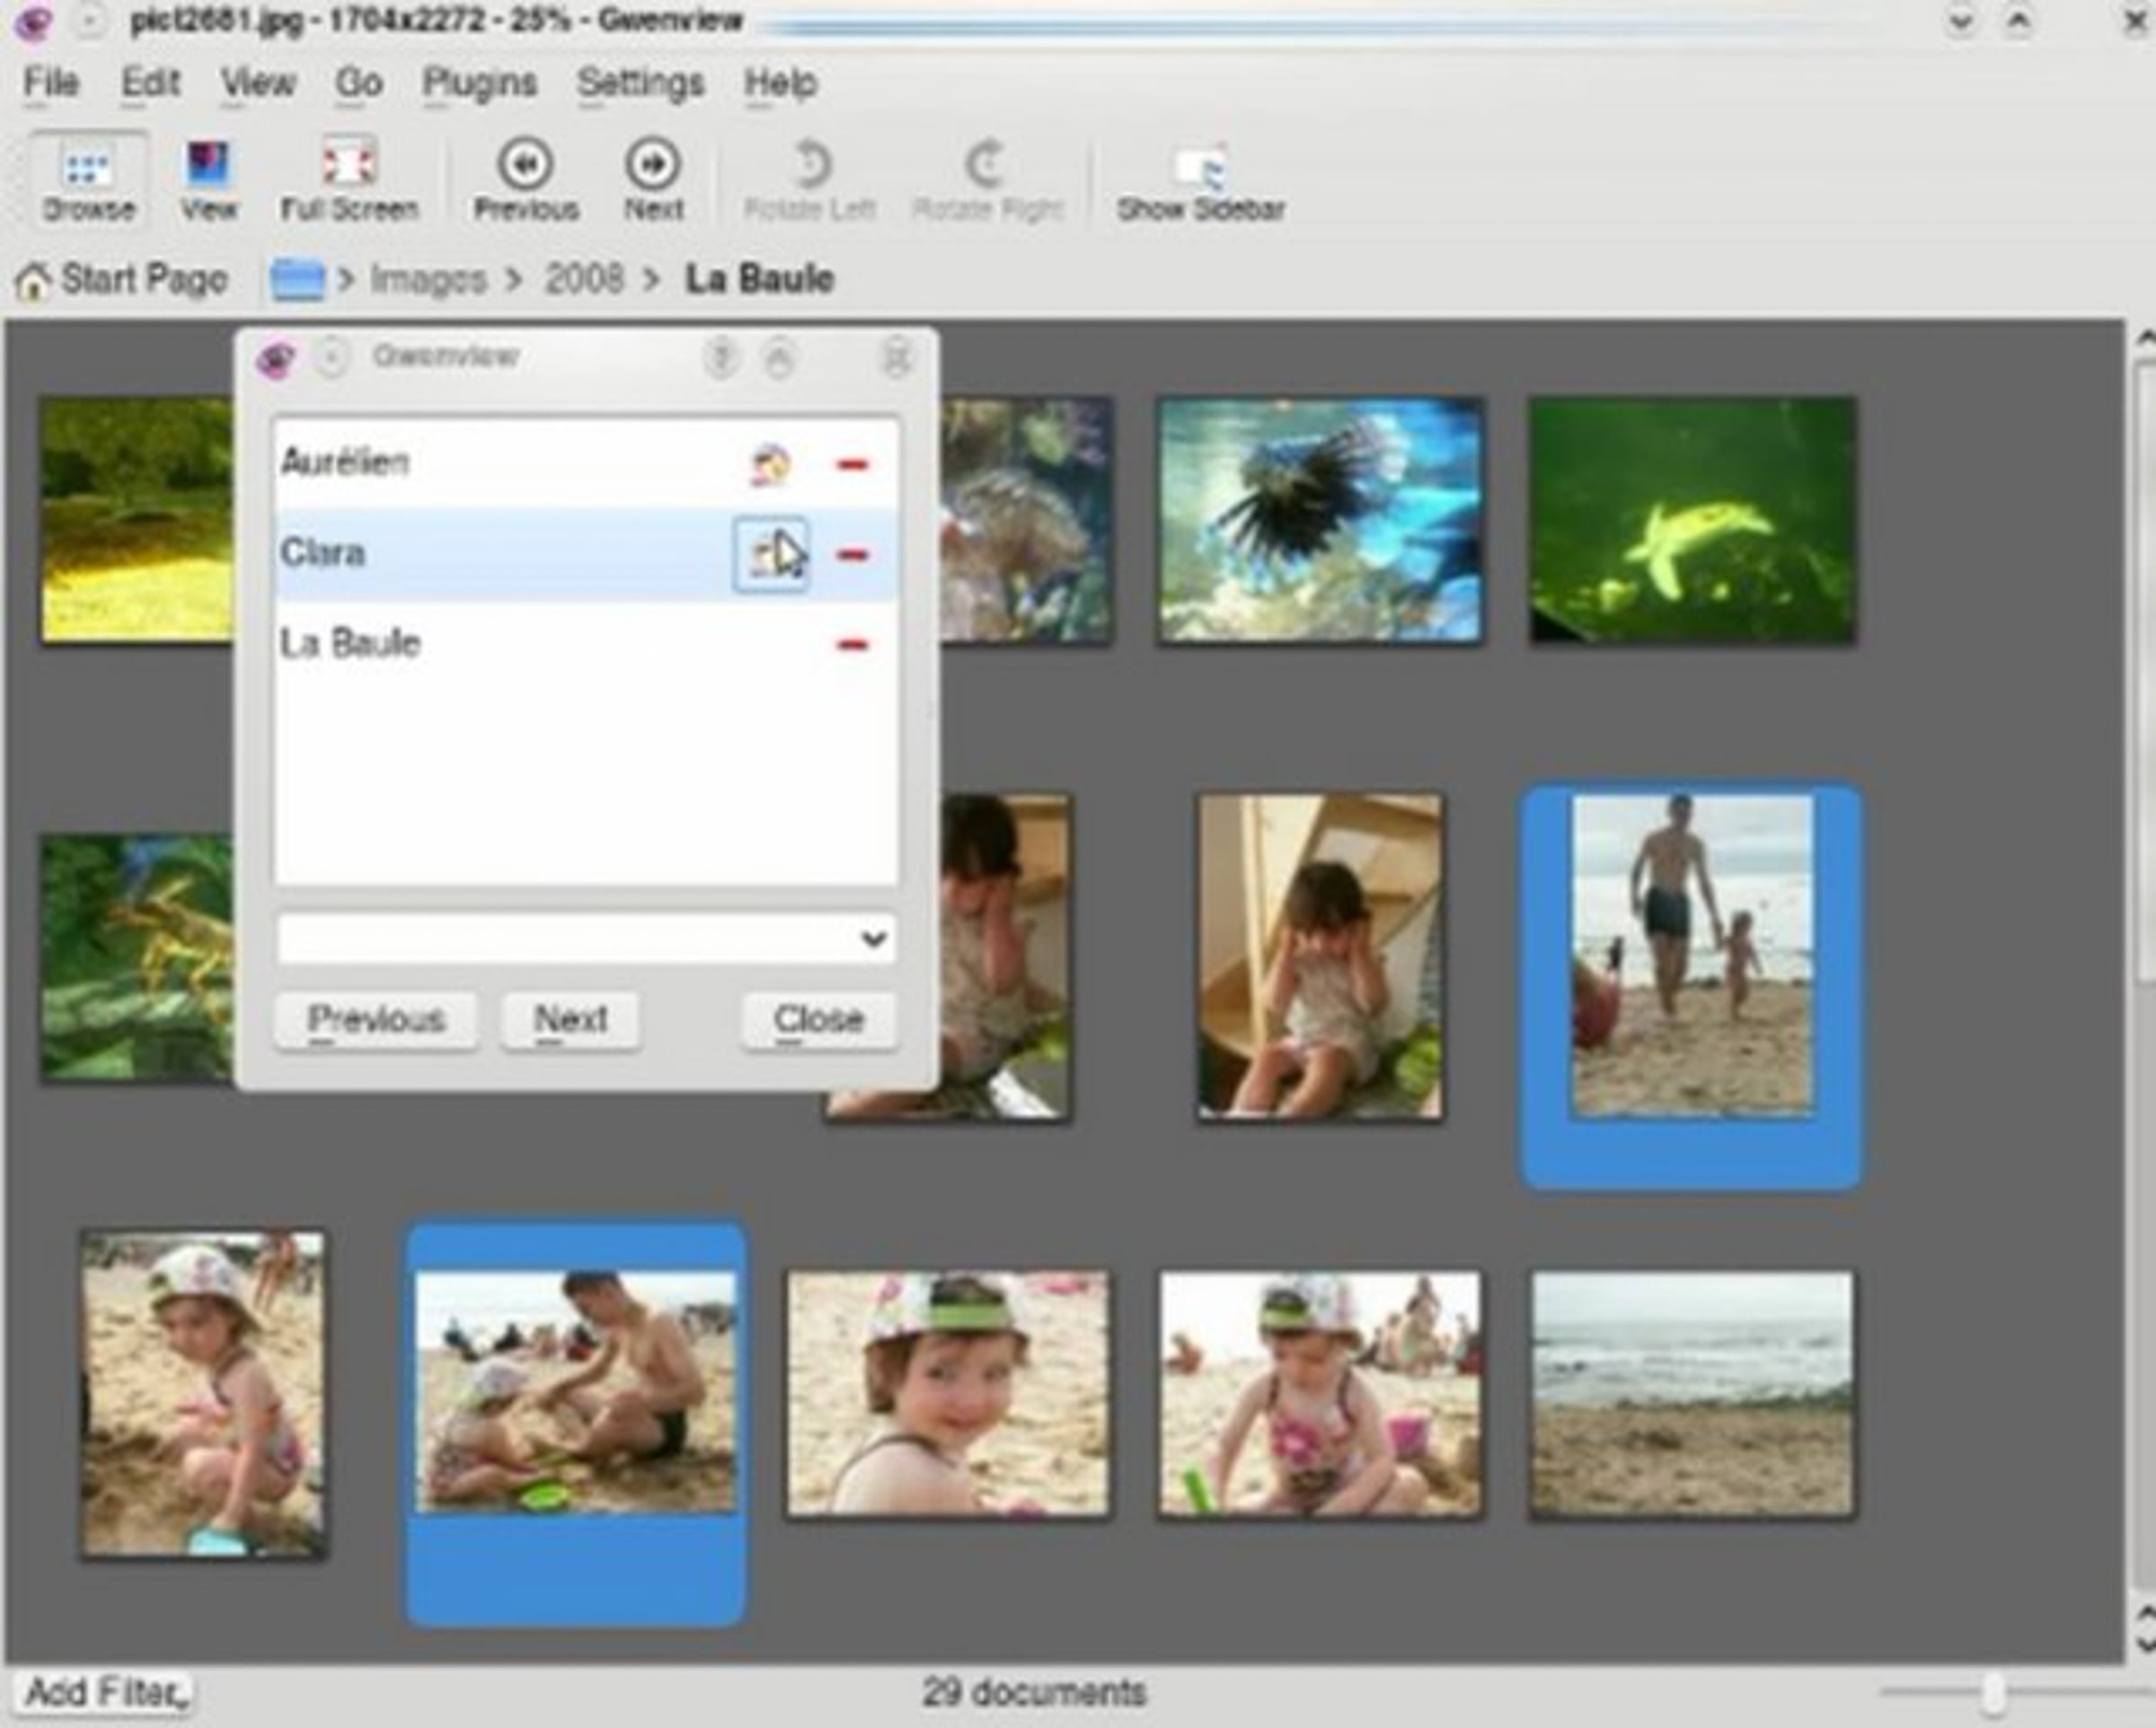Click the Close button in tag dialog

click(819, 1020)
